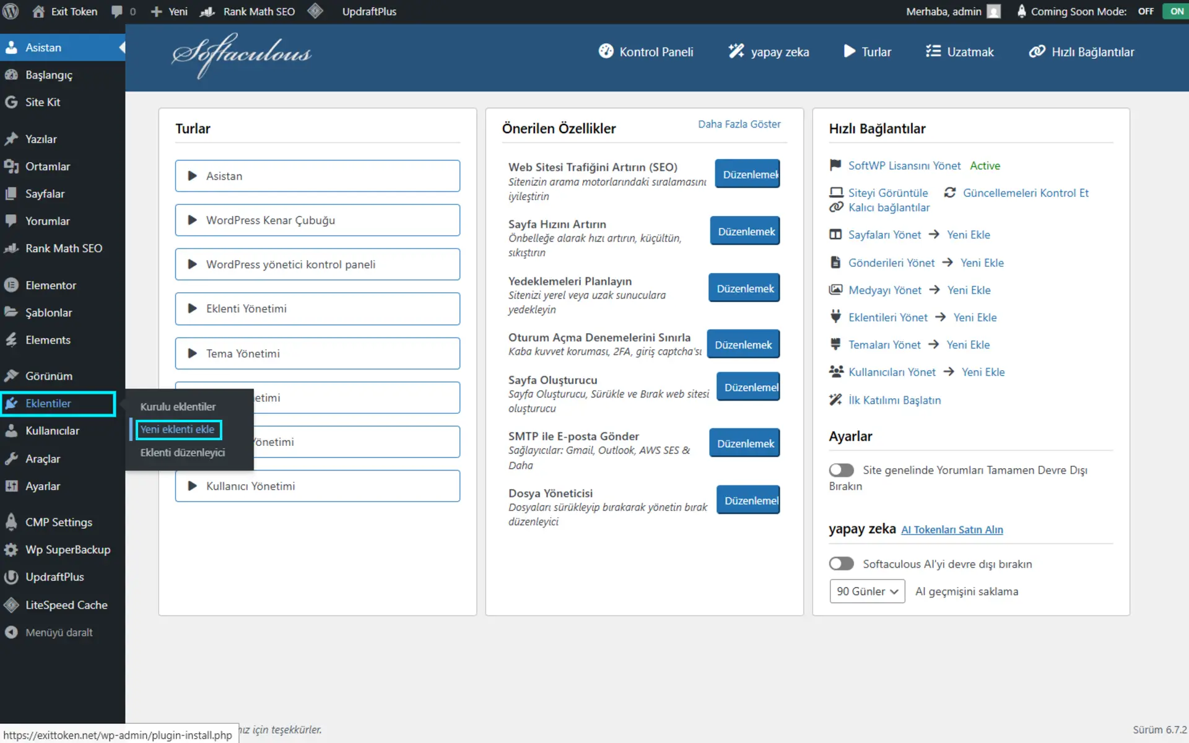Open the Rank Math SEO admin bar icon
1189x743 pixels.
point(207,12)
